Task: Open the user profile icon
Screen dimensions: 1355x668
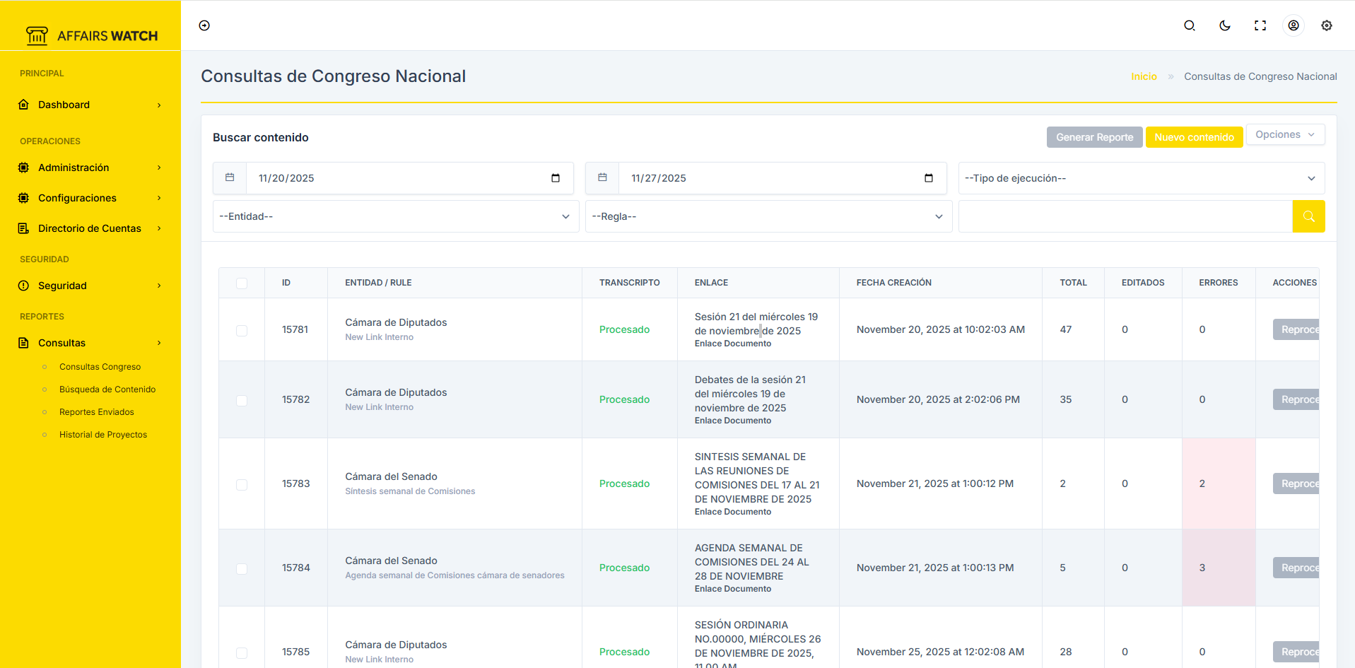Action: tap(1294, 25)
